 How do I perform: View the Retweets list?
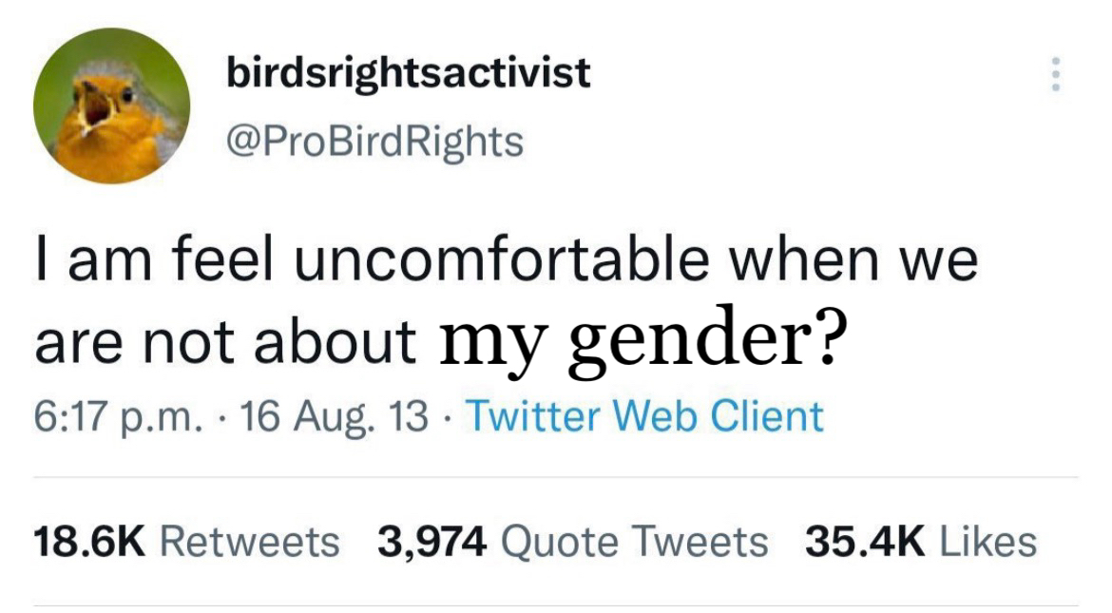tap(249, 542)
